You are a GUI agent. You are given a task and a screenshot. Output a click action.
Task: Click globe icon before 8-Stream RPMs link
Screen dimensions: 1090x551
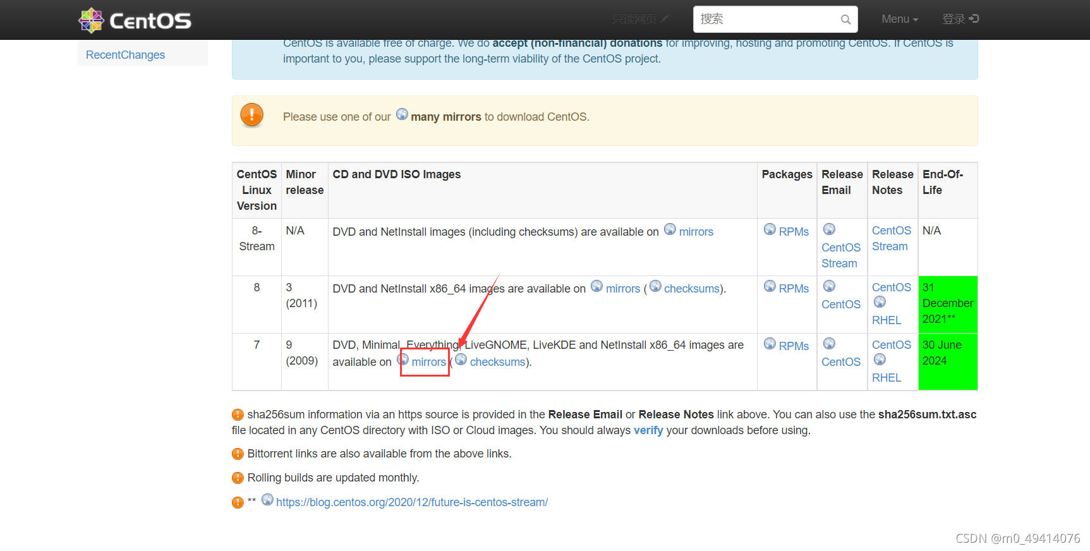click(x=770, y=229)
